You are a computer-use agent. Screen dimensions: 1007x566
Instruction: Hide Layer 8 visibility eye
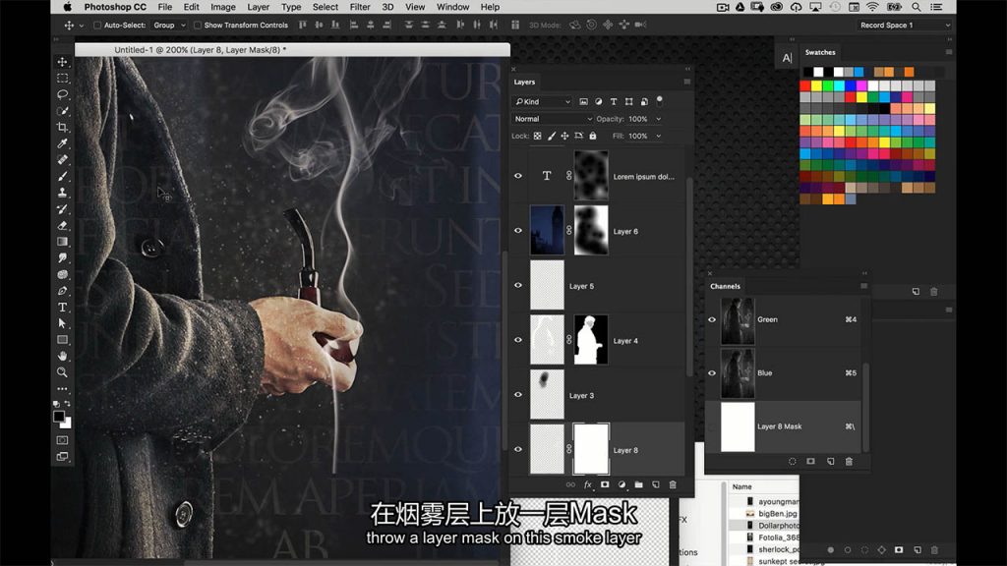click(x=518, y=449)
